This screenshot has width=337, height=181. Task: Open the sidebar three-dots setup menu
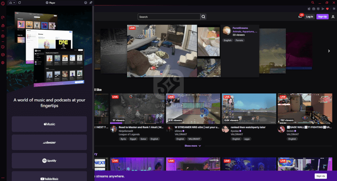3,178
